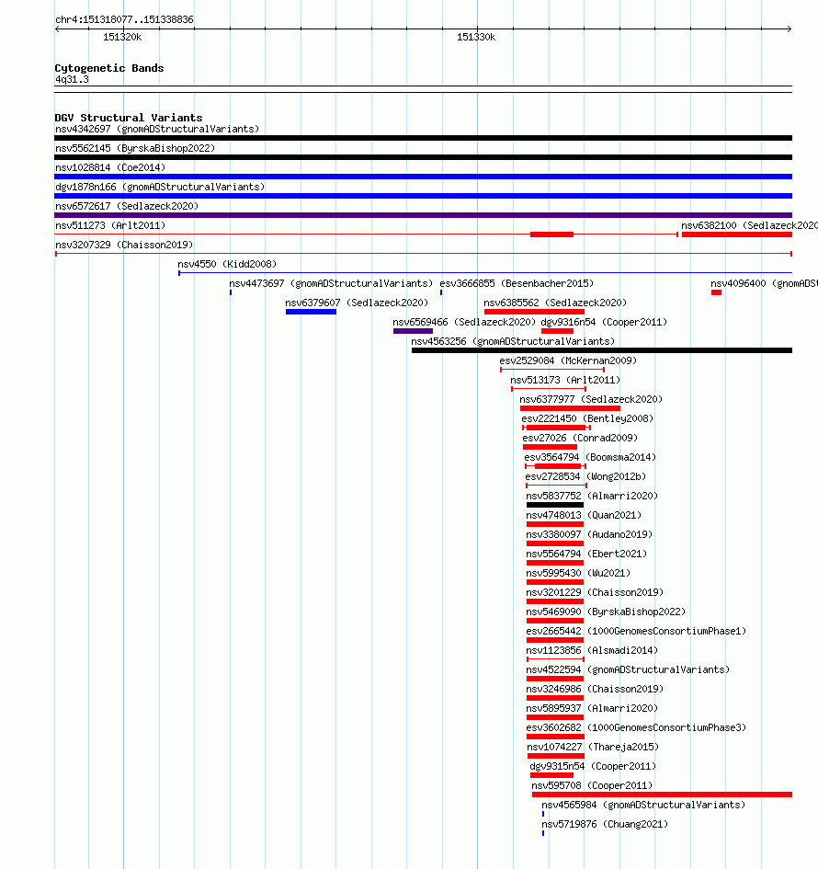818x869 pixels.
Task: Click esv2221450 Bentley2008 label
Action: click(x=587, y=418)
